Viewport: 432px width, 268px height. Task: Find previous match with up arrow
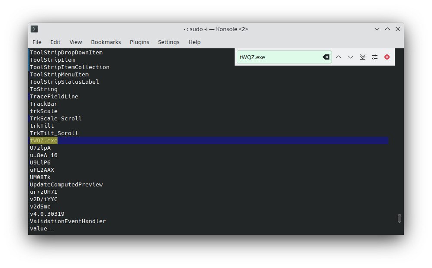coord(339,57)
